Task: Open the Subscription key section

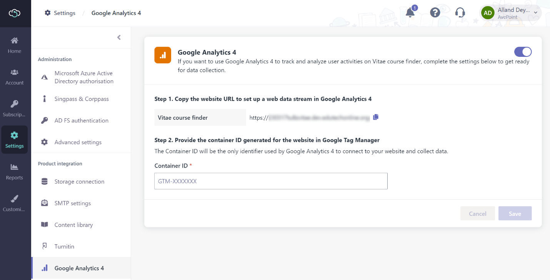Action: (15, 108)
